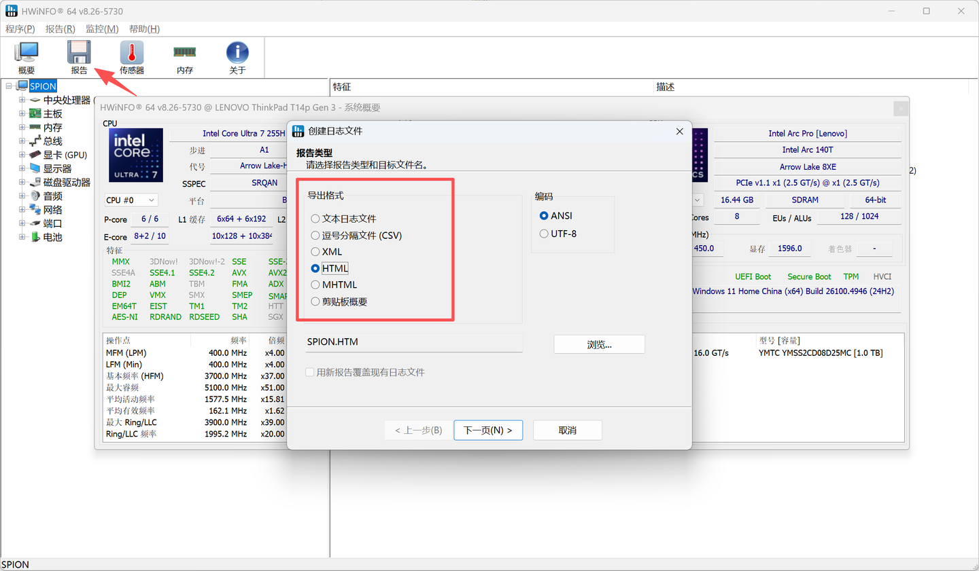Image resolution: width=979 pixels, height=571 pixels.
Task: Click the 特征 column header
Action: (x=492, y=87)
